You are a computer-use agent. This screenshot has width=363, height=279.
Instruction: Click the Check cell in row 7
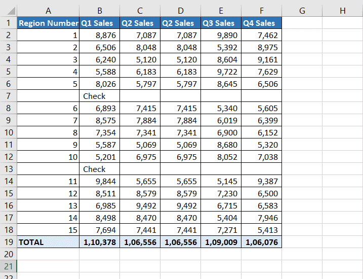100,96
